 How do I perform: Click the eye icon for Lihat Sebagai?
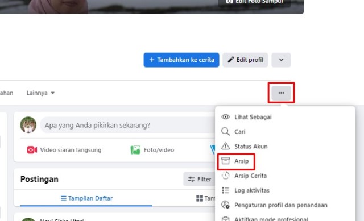pyautogui.click(x=225, y=117)
